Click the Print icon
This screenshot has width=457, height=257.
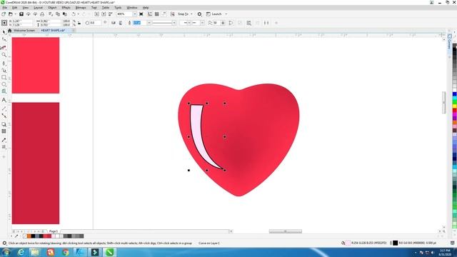(42, 14)
